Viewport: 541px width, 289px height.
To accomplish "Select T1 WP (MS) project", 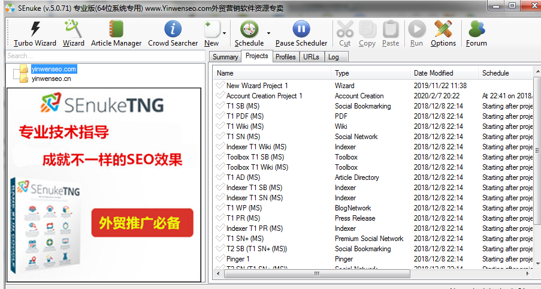I will (x=244, y=208).
